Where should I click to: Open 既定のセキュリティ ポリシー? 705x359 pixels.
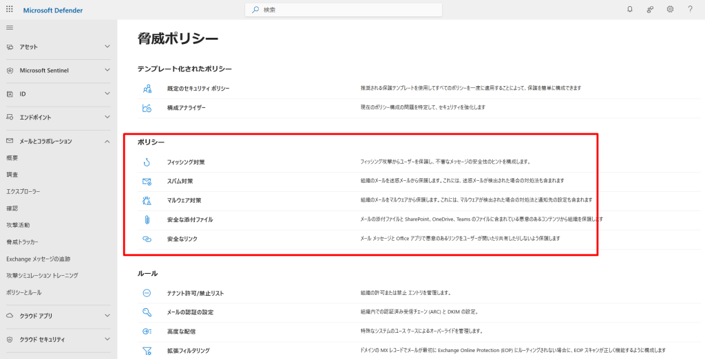click(x=198, y=89)
